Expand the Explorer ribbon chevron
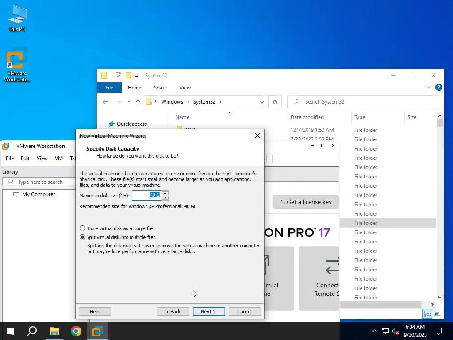 pos(429,87)
